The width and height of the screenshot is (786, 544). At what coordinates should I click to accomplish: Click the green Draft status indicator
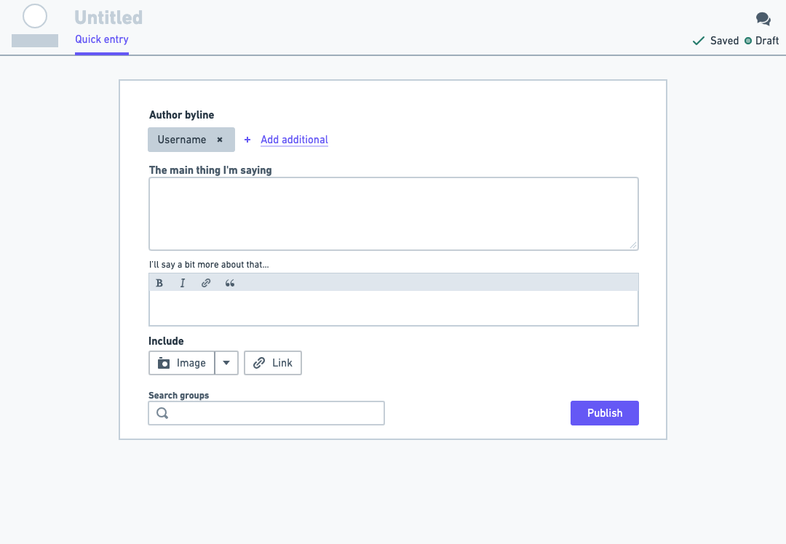[x=750, y=41]
